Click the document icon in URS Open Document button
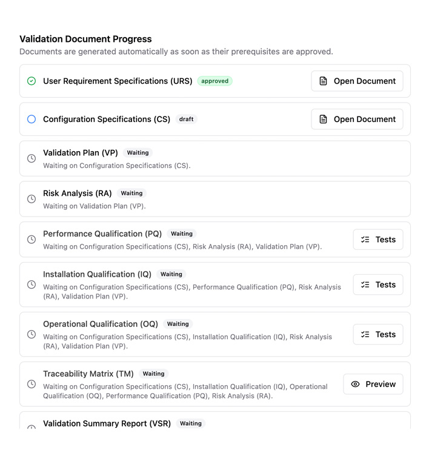The width and height of the screenshot is (429, 455). pos(323,81)
